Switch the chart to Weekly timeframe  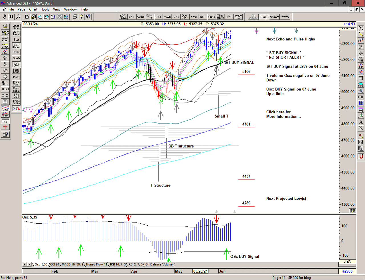click(x=274, y=17)
